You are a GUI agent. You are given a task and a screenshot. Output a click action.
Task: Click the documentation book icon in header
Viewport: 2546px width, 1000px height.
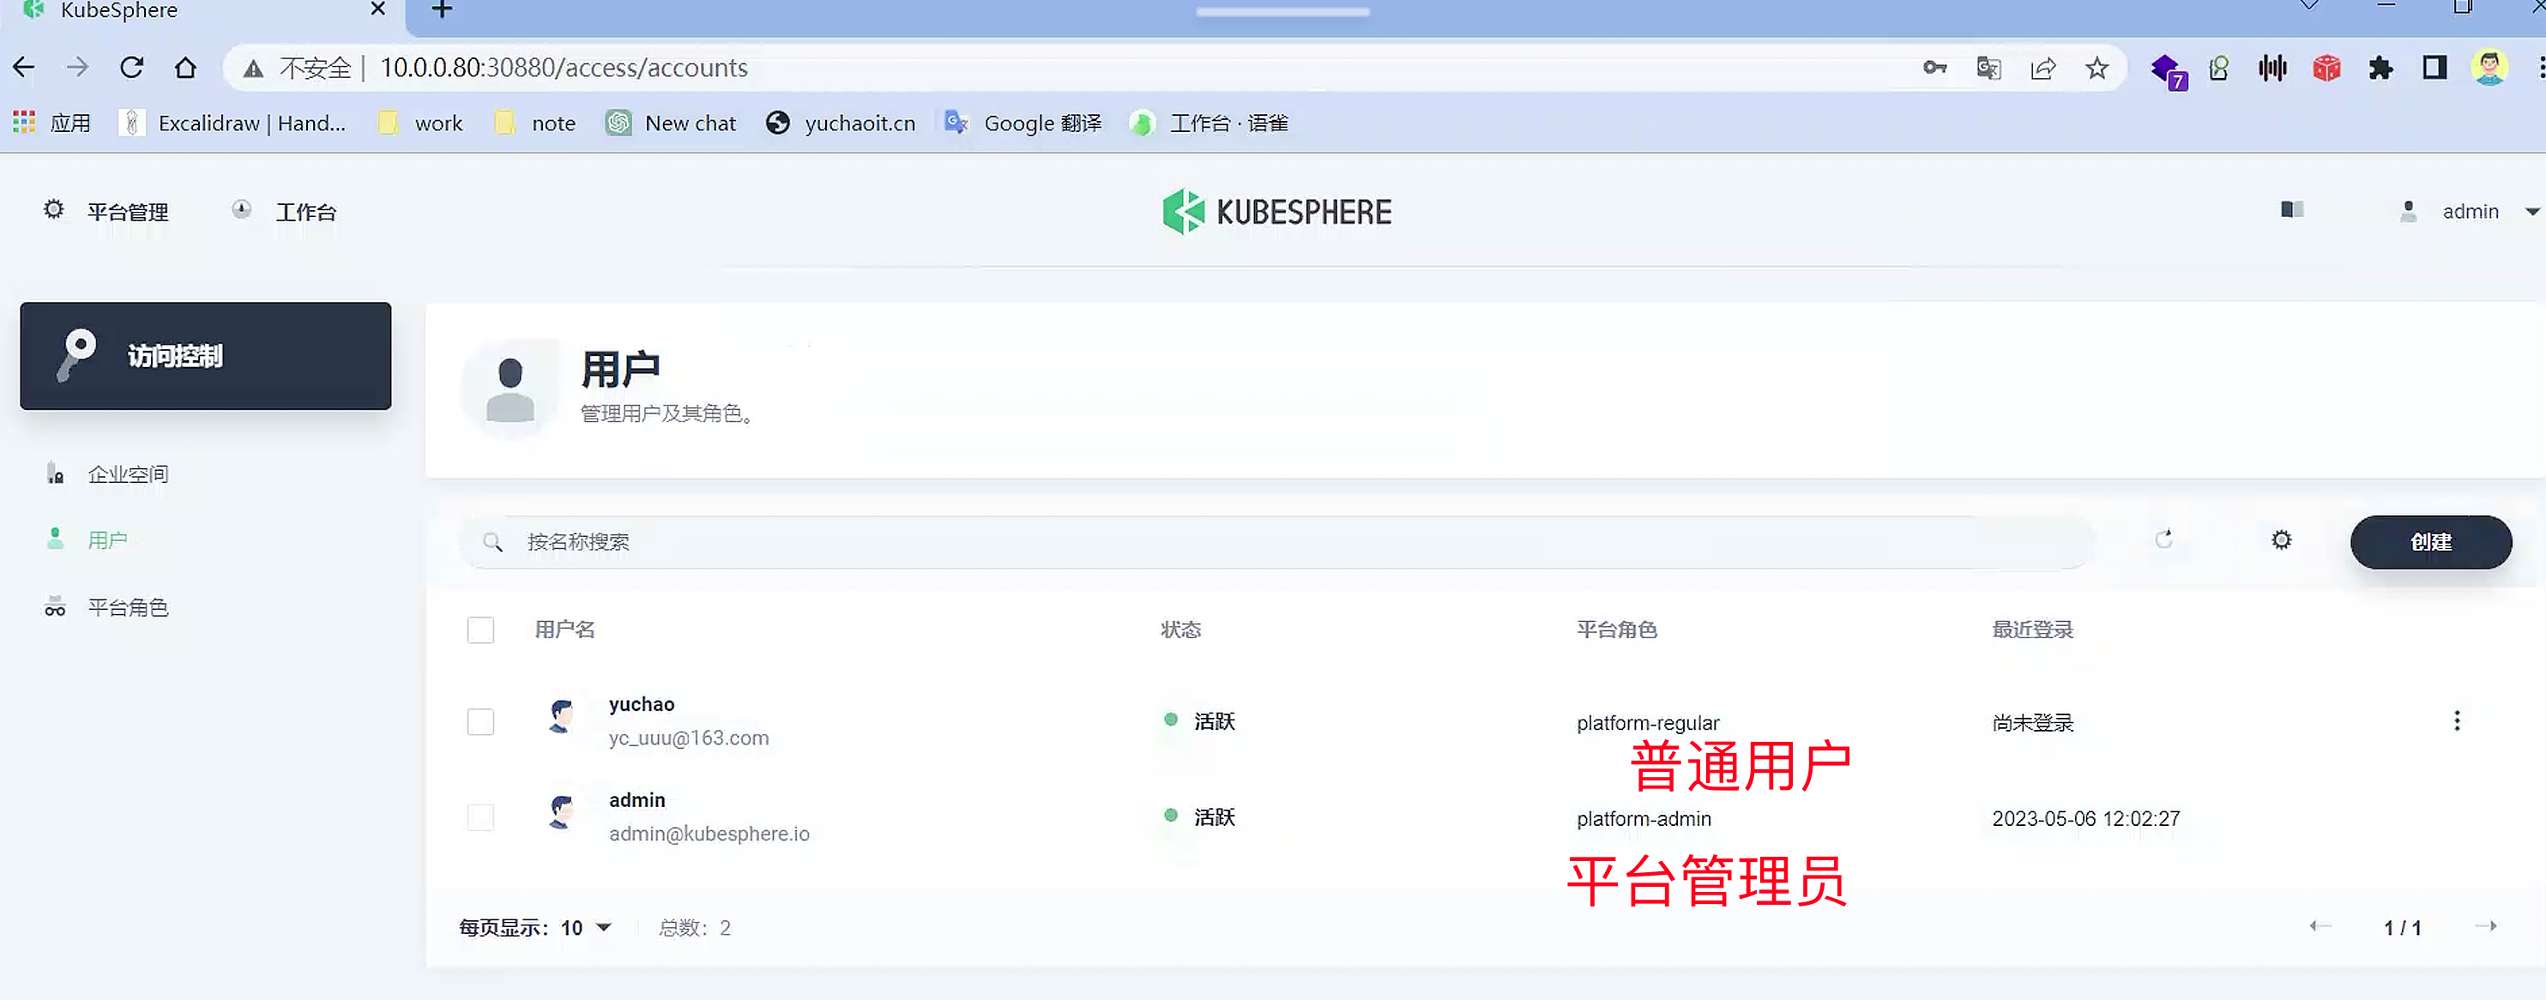(x=2292, y=209)
